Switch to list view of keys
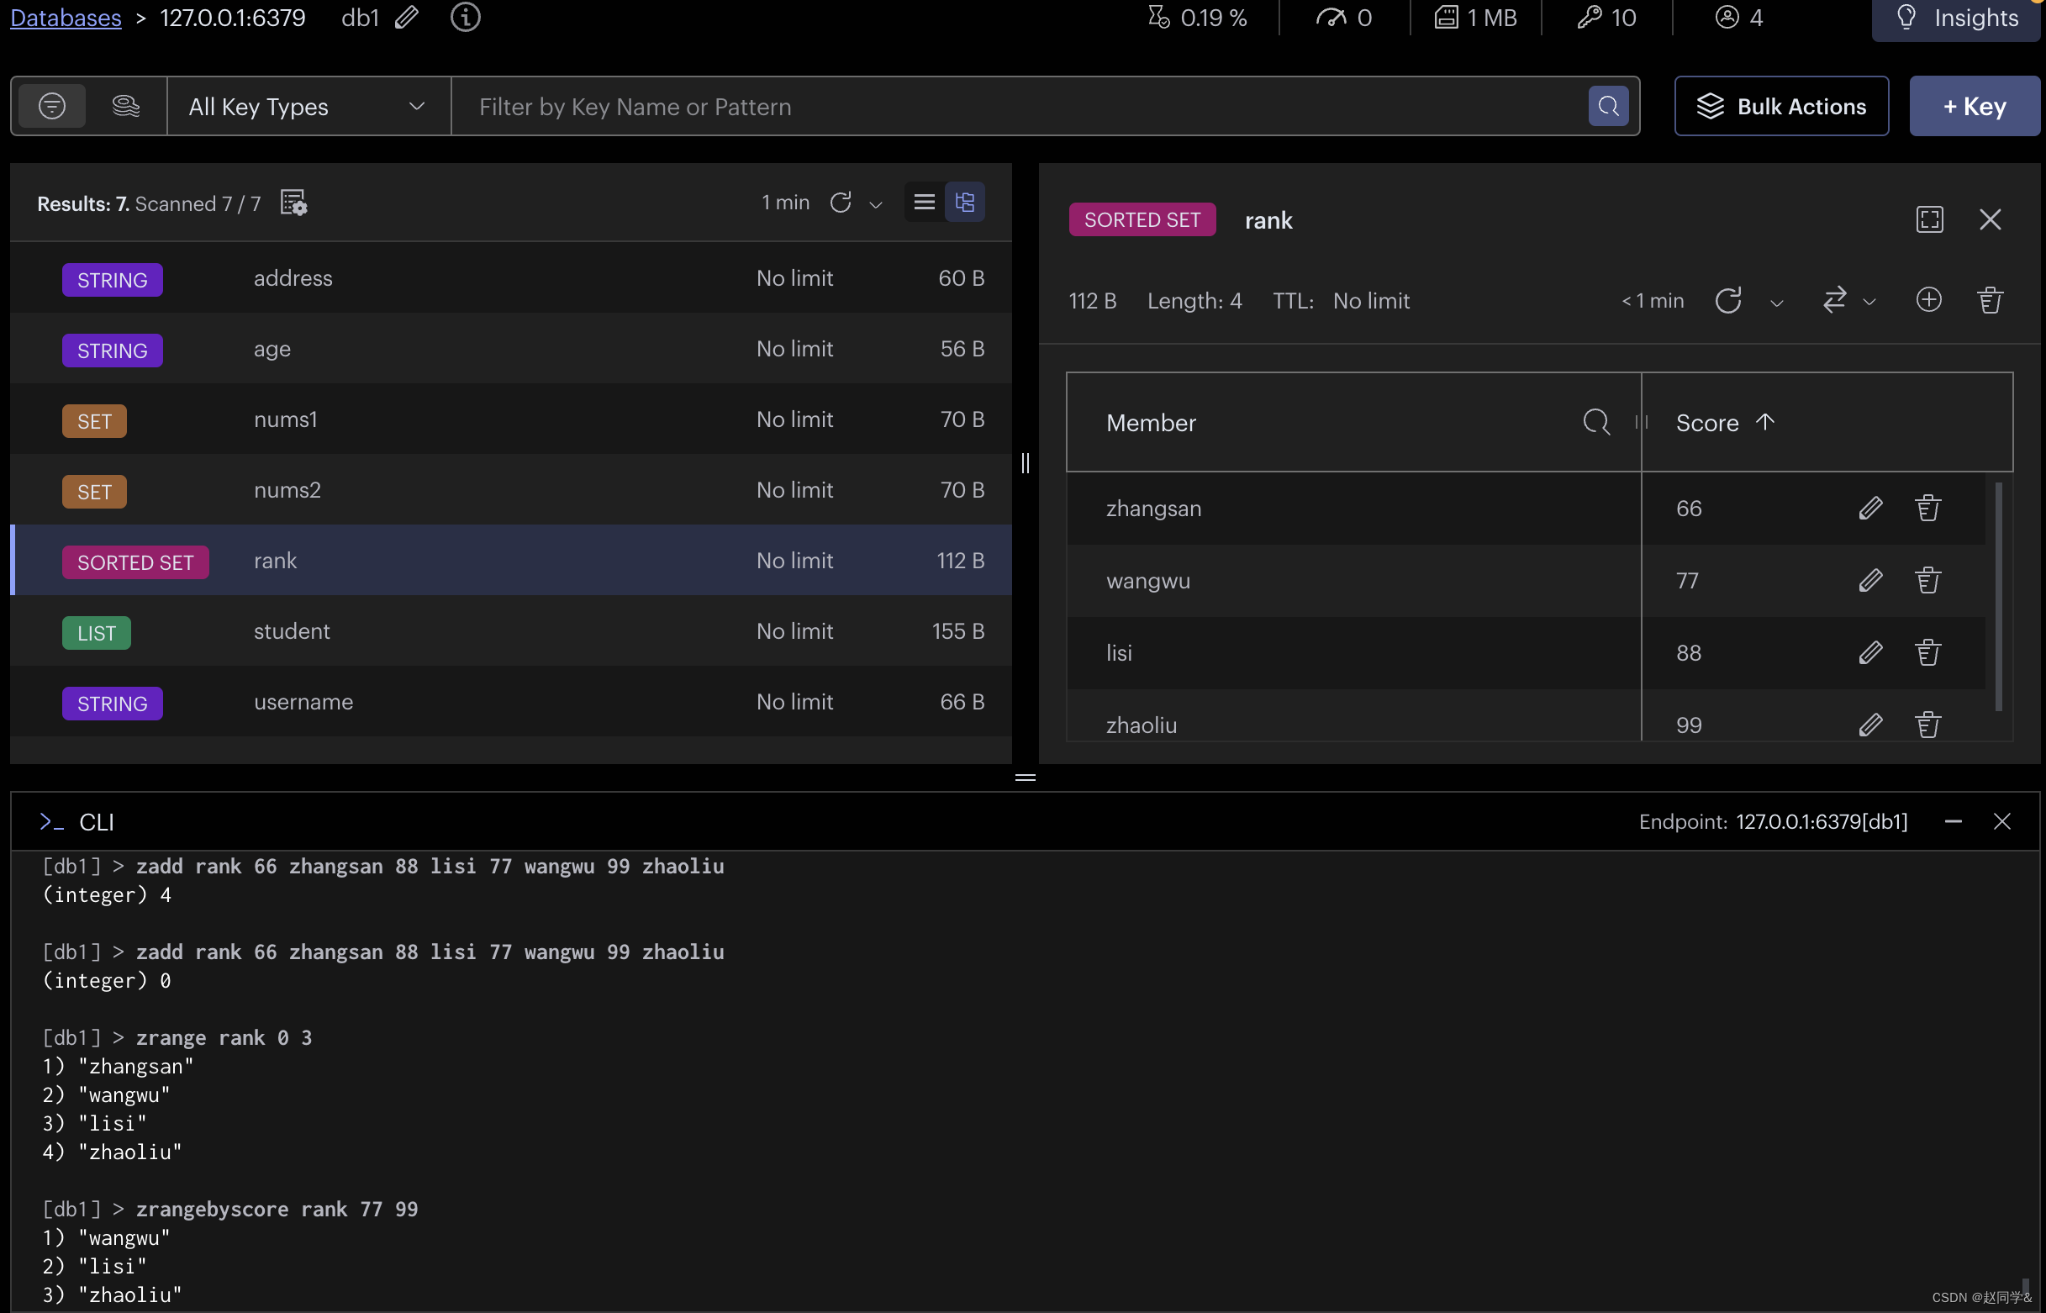Viewport: 2046px width, 1313px height. (x=924, y=202)
